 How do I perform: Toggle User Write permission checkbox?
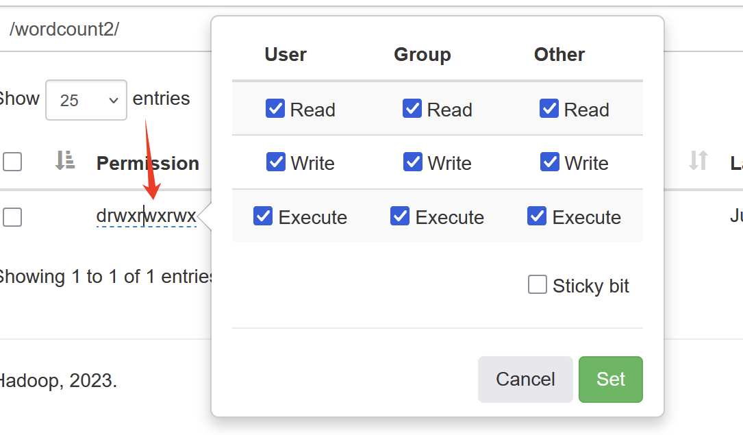click(276, 162)
